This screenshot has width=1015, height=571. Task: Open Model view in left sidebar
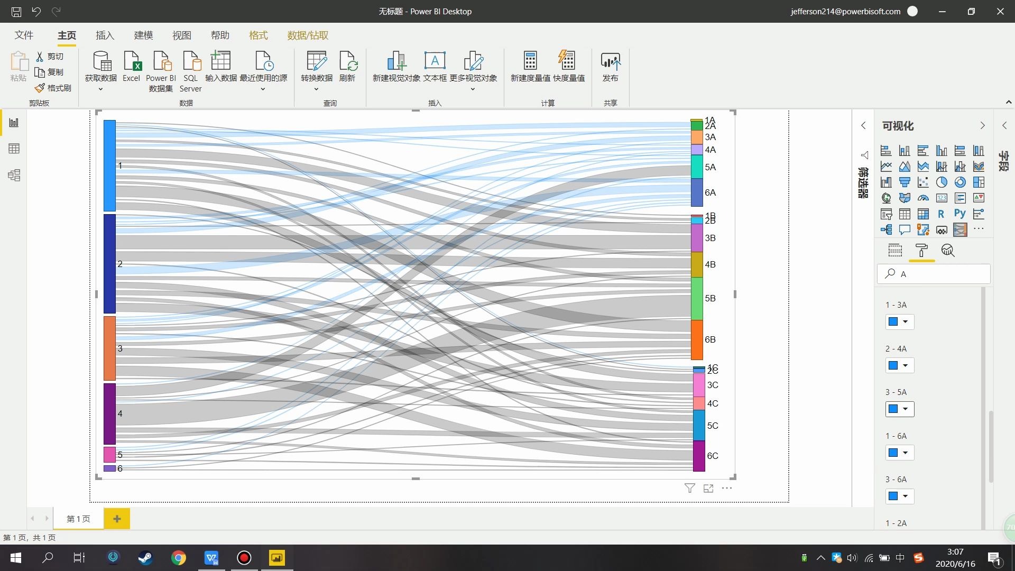click(14, 175)
